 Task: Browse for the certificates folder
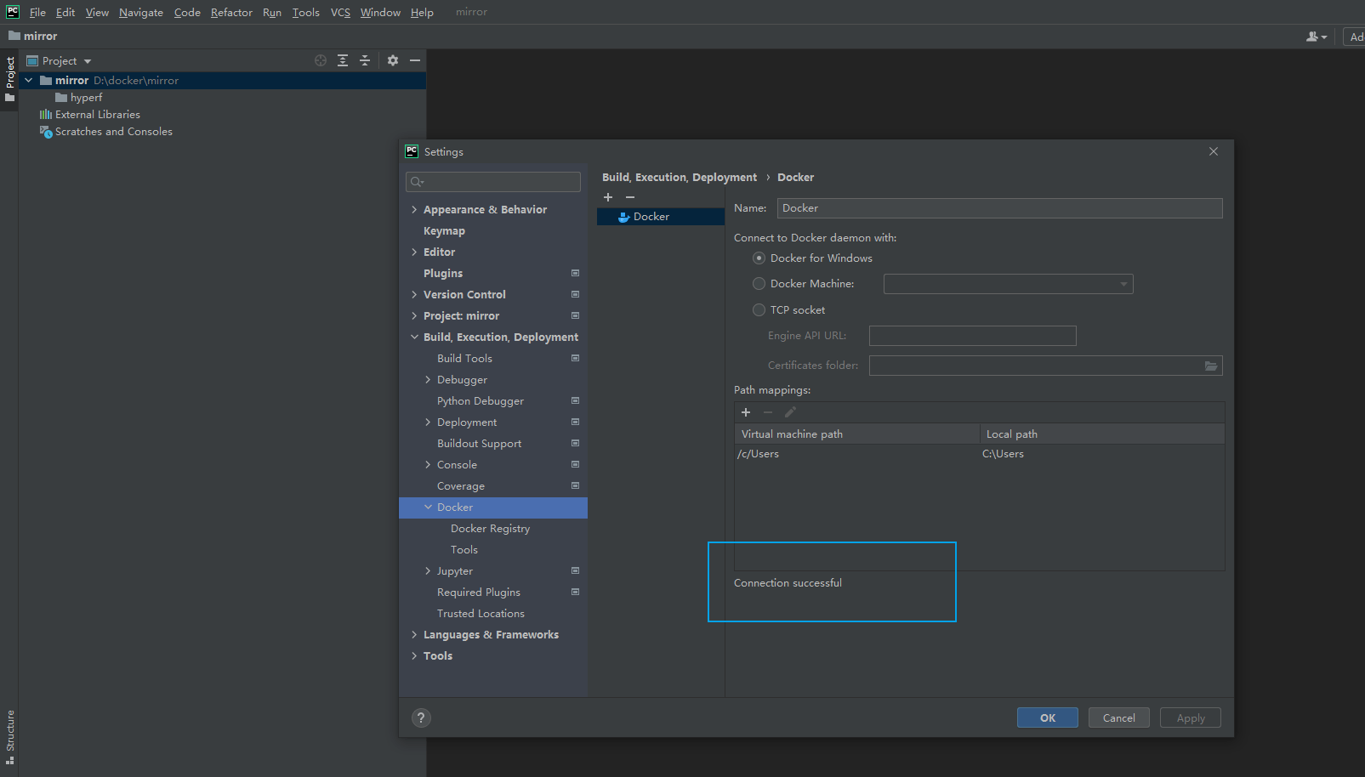(x=1211, y=366)
